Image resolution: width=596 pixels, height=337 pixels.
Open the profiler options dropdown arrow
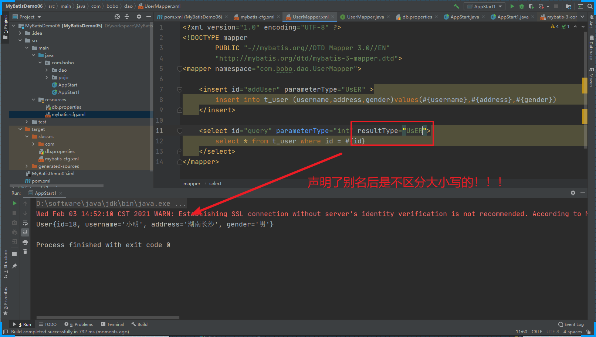pos(548,6)
